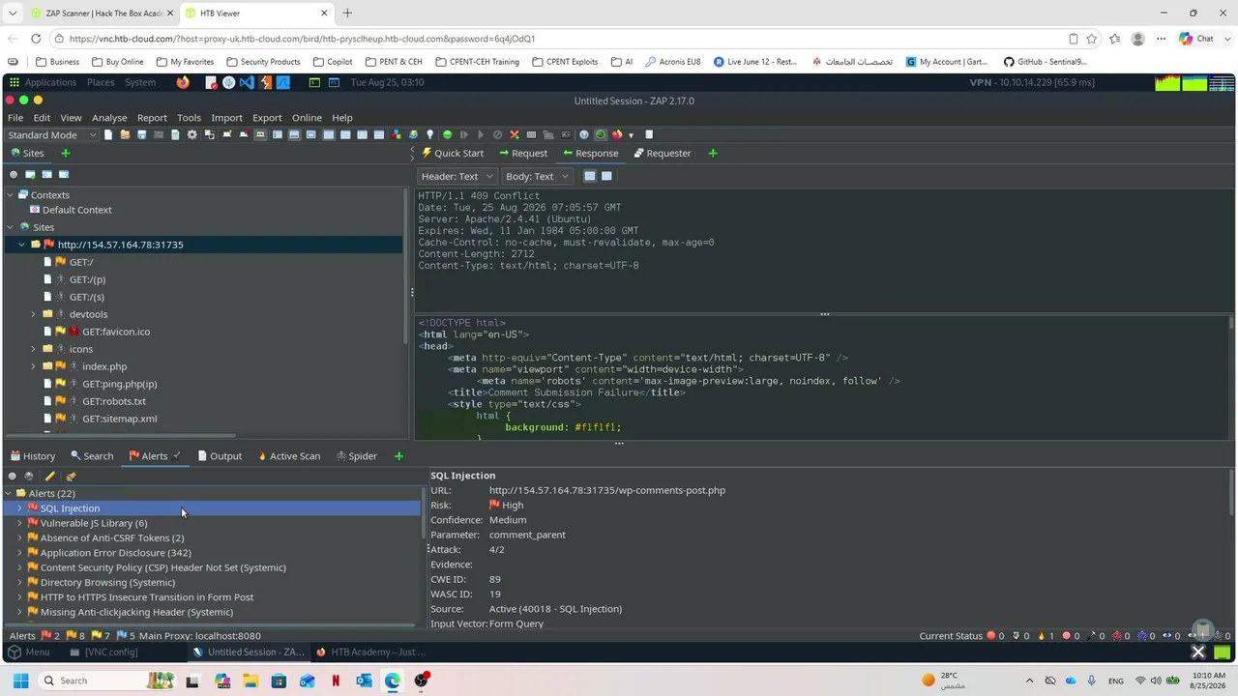Click the VS Code icon in the VNC panel
Viewport: 1238px width, 696px height.
coord(246,82)
